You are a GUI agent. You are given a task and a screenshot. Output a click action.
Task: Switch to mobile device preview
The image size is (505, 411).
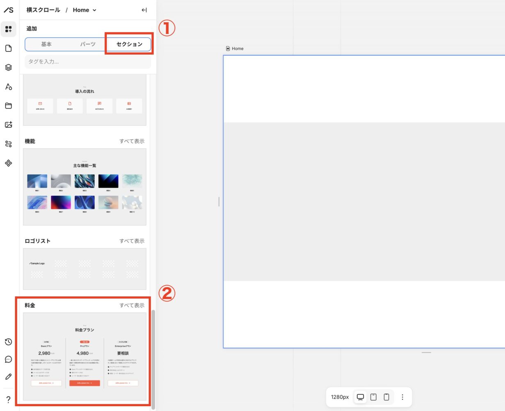386,397
